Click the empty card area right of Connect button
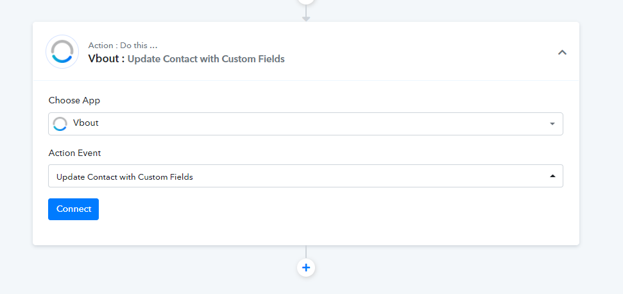The width and height of the screenshot is (623, 294). 318,209
